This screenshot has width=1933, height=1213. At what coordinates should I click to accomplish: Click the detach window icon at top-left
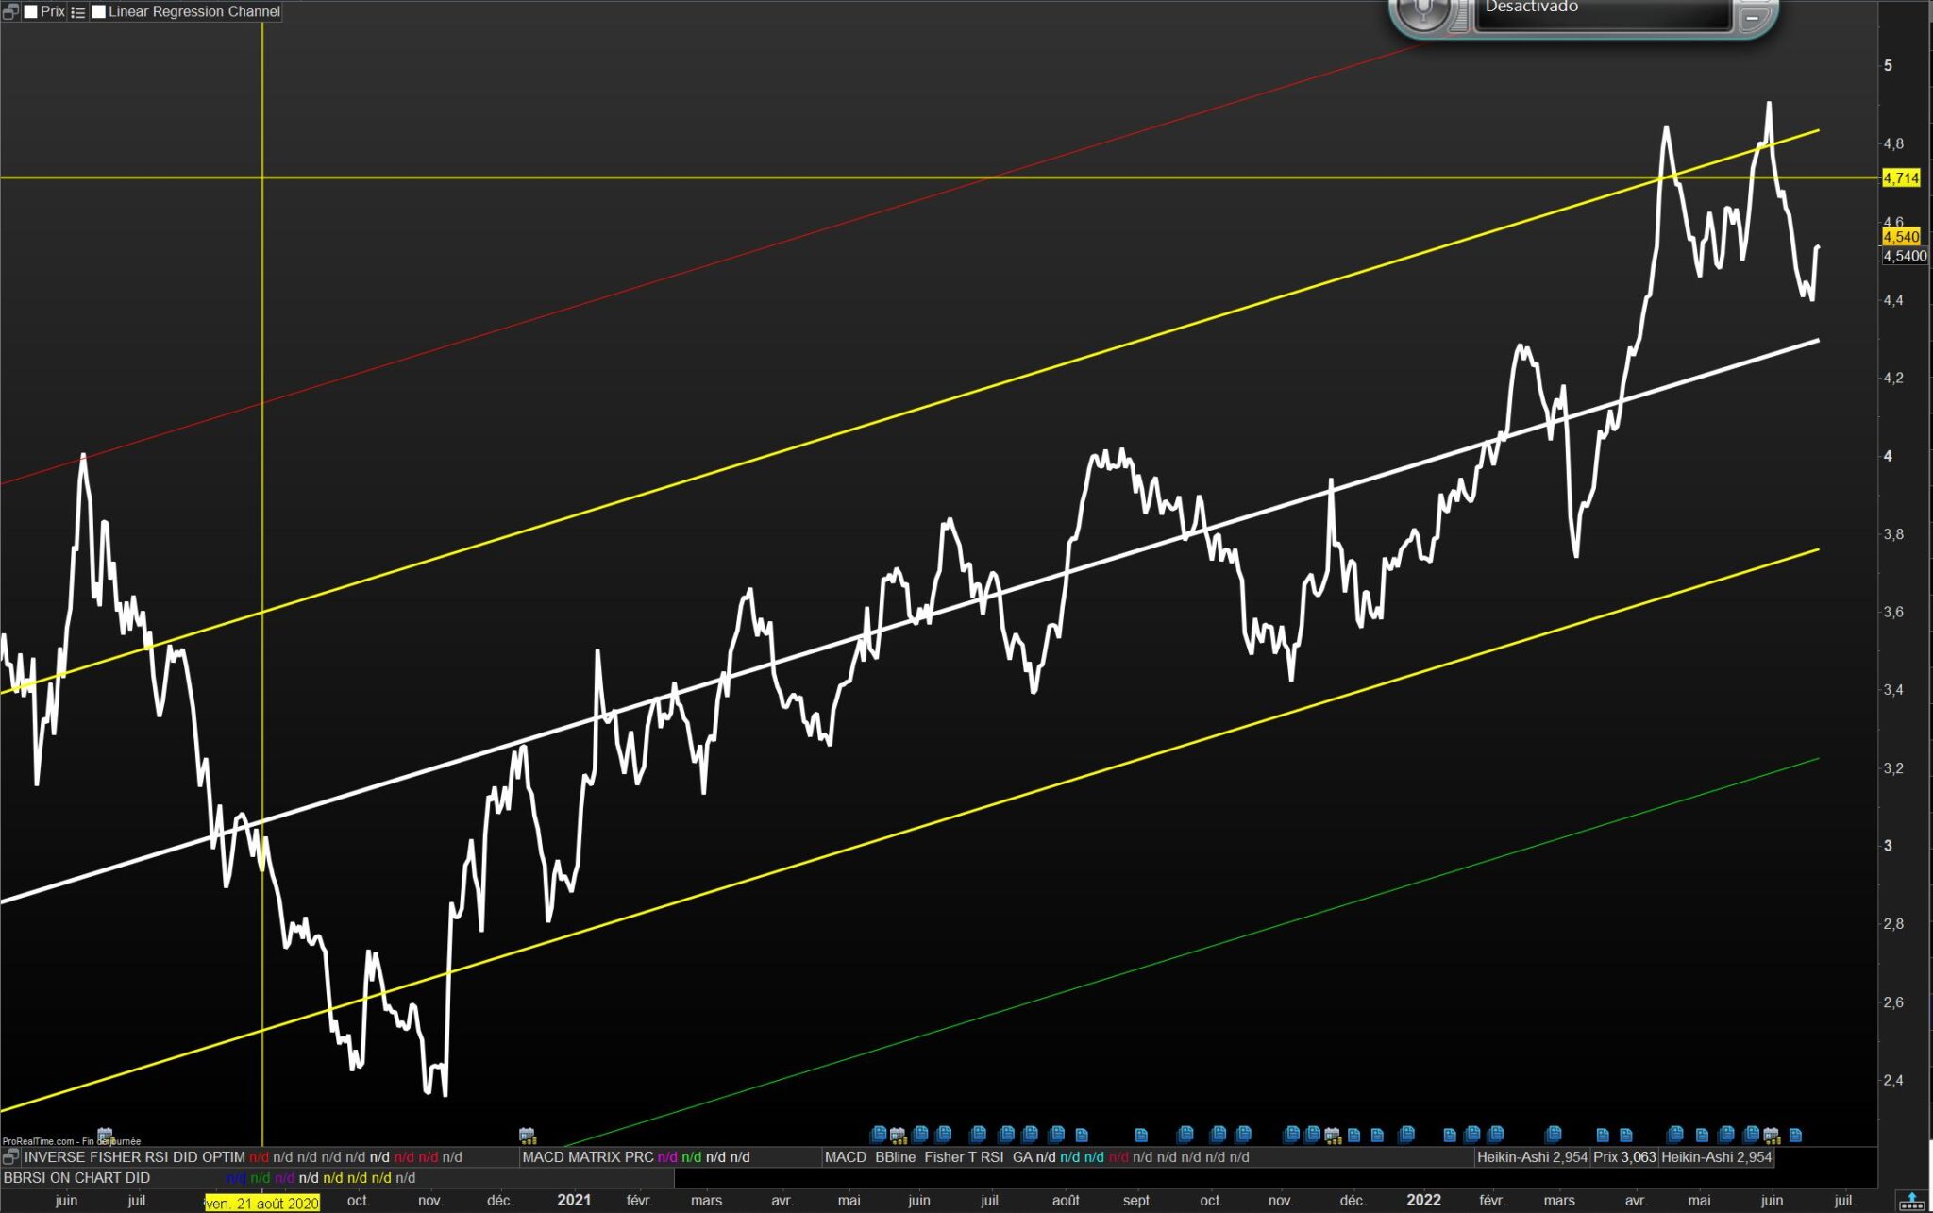point(10,12)
